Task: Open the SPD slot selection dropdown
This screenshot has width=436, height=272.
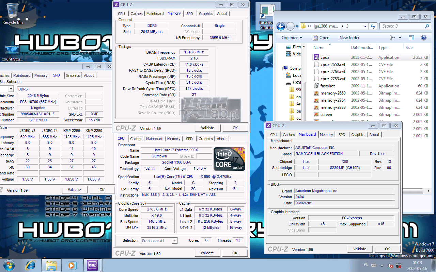Action: click(x=11, y=89)
